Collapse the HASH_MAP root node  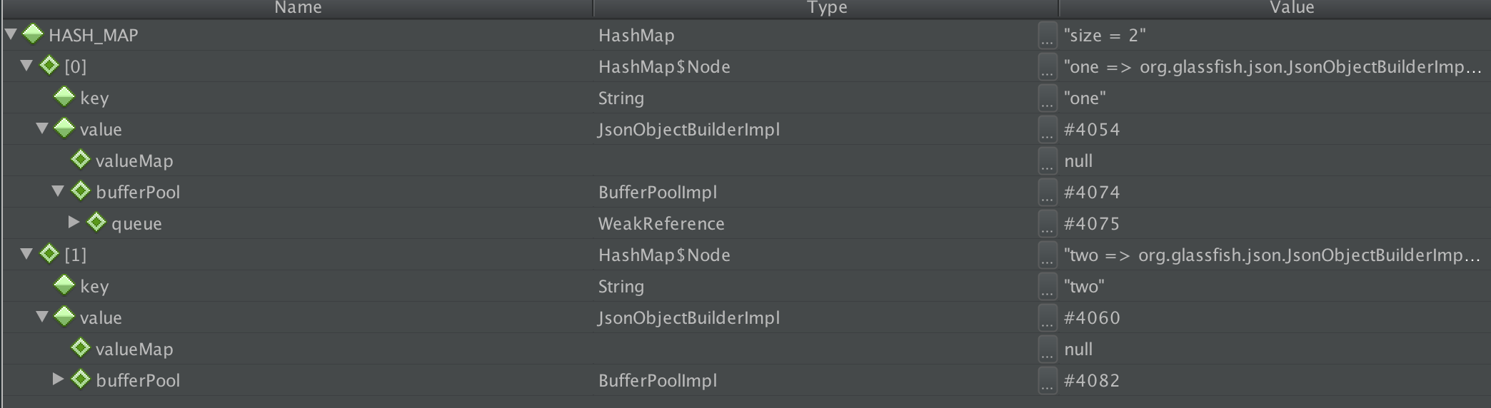tap(11, 34)
